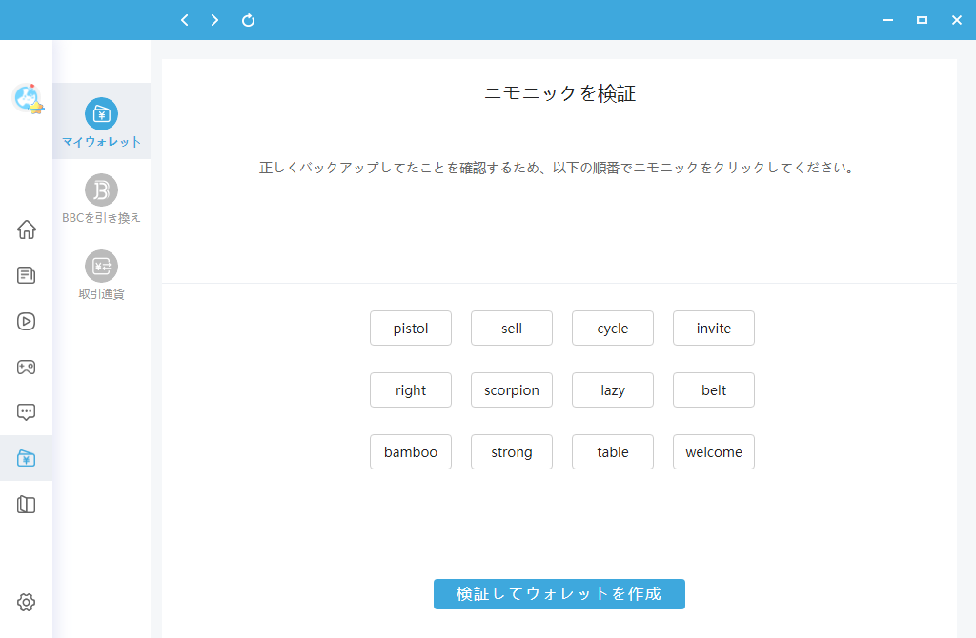The width and height of the screenshot is (976, 638).
Task: Go forward with the right arrow
Action: [x=215, y=20]
